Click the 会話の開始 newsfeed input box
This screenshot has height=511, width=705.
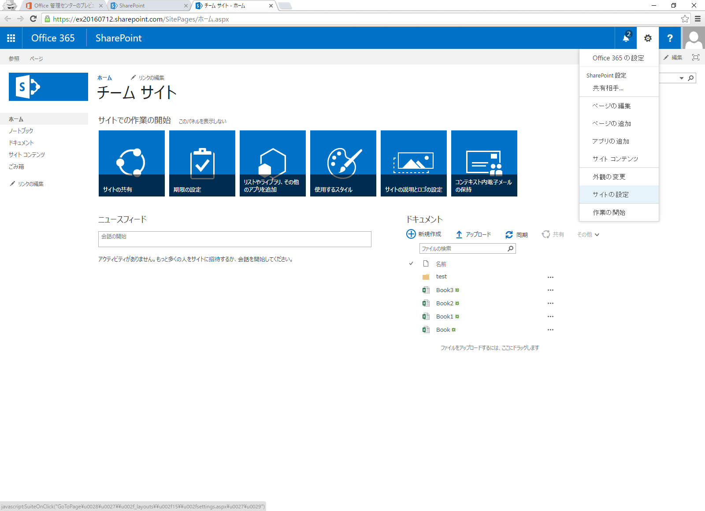pyautogui.click(x=235, y=239)
